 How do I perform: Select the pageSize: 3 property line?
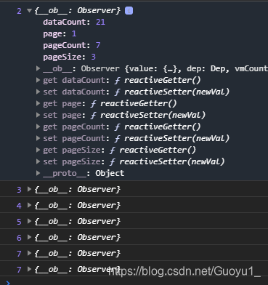(x=70, y=57)
